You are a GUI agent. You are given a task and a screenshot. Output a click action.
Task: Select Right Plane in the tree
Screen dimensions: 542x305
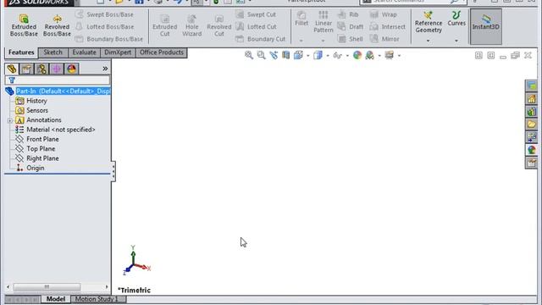42,158
